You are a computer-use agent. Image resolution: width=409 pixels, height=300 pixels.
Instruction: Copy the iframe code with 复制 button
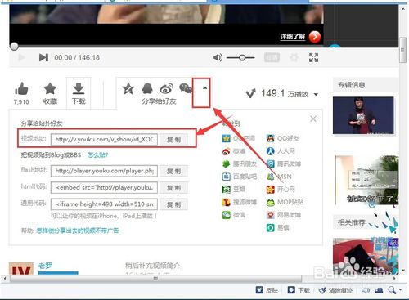click(173, 204)
